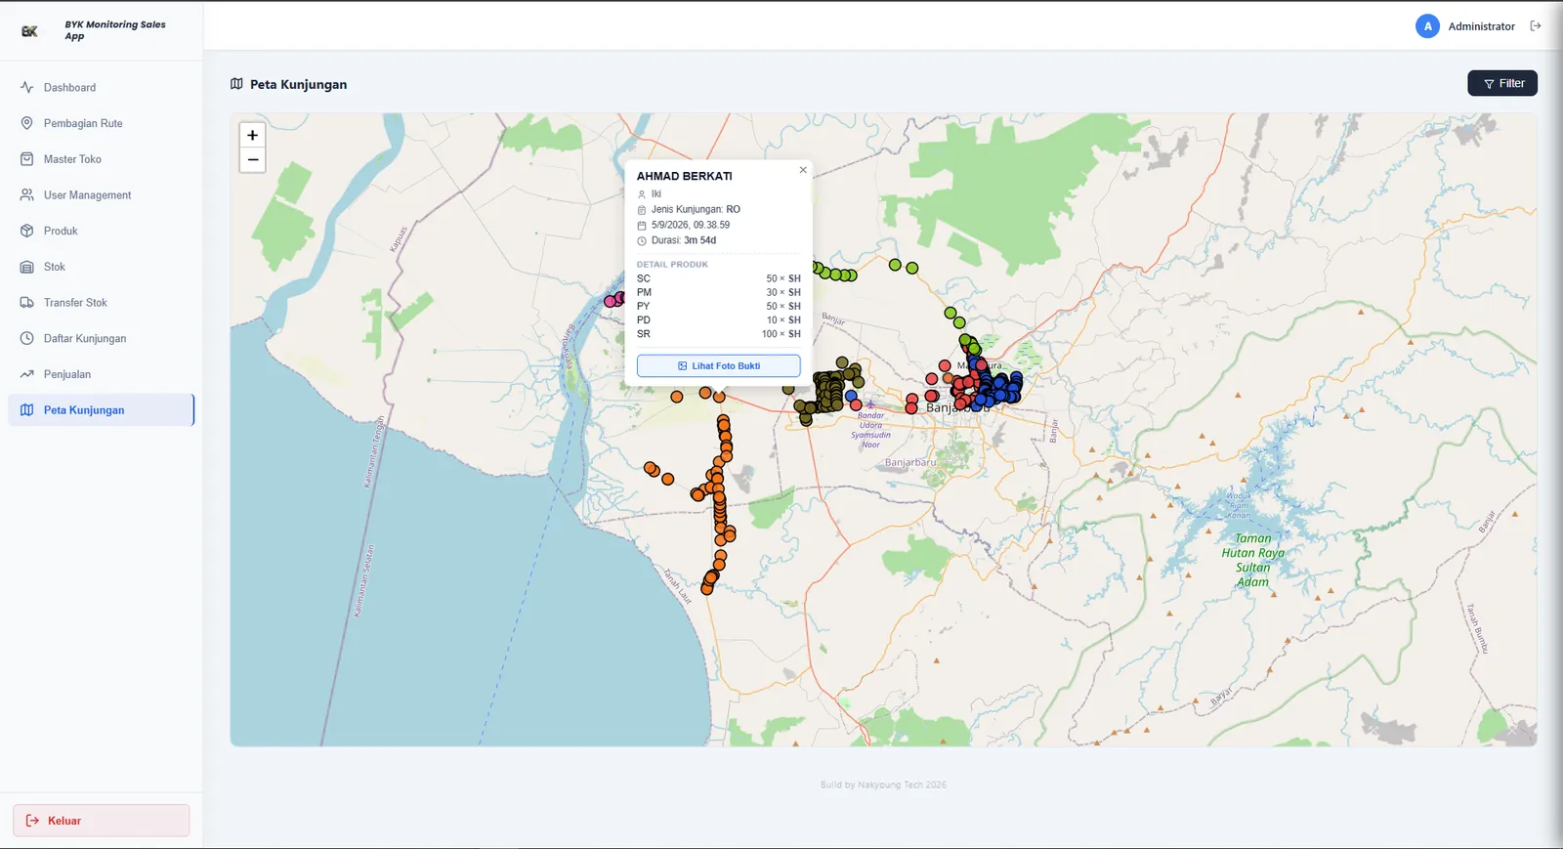The height and width of the screenshot is (849, 1563).
Task: Open Transfer Stok page
Action: click(x=102, y=303)
